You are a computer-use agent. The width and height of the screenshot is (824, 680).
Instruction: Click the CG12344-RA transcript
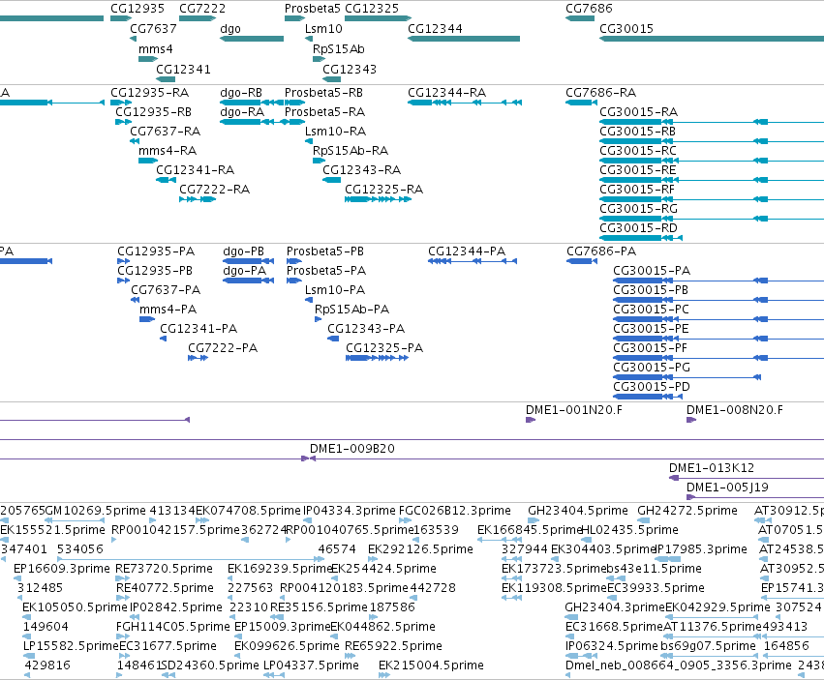(465, 103)
